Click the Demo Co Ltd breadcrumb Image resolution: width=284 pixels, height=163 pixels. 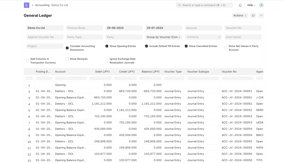[60, 5]
